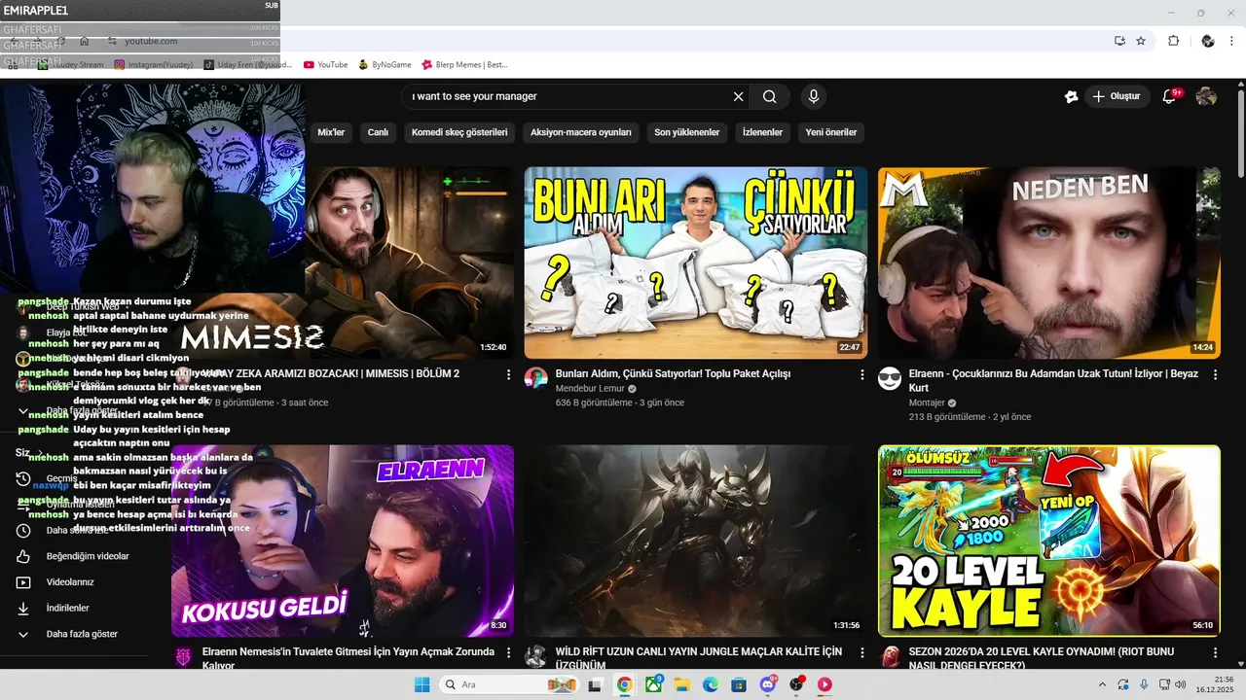Show hidden tray icons chevron

(x=1103, y=684)
